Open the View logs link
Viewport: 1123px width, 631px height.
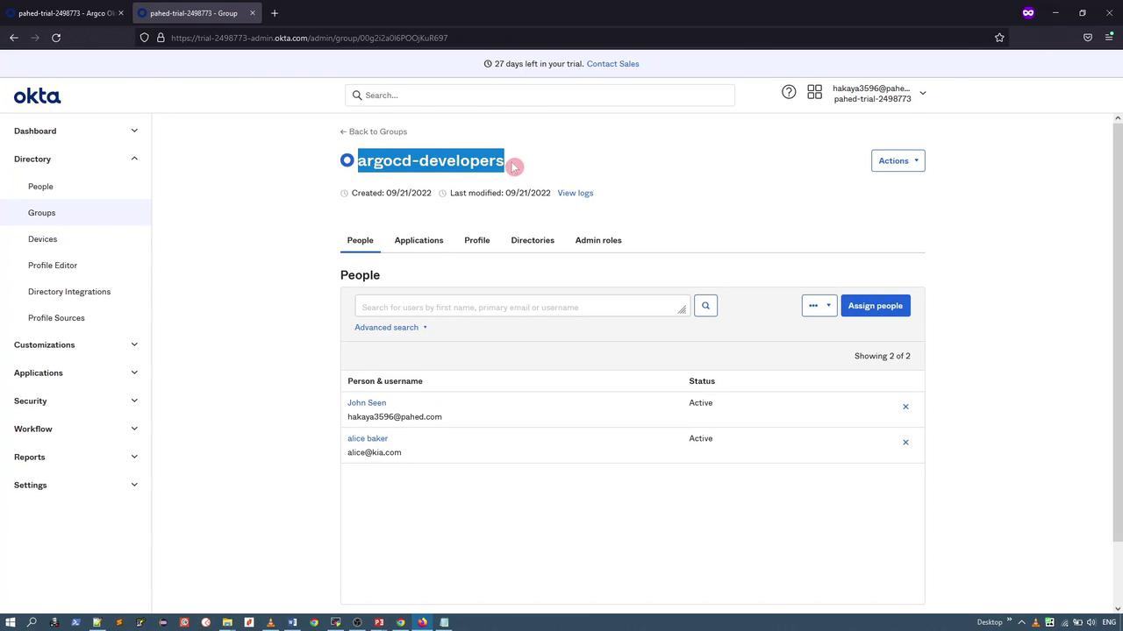575,193
